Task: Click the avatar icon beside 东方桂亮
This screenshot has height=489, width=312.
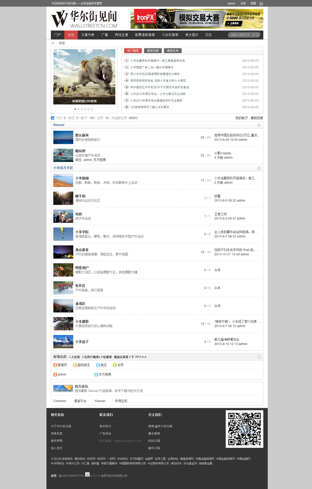Action: point(96,374)
